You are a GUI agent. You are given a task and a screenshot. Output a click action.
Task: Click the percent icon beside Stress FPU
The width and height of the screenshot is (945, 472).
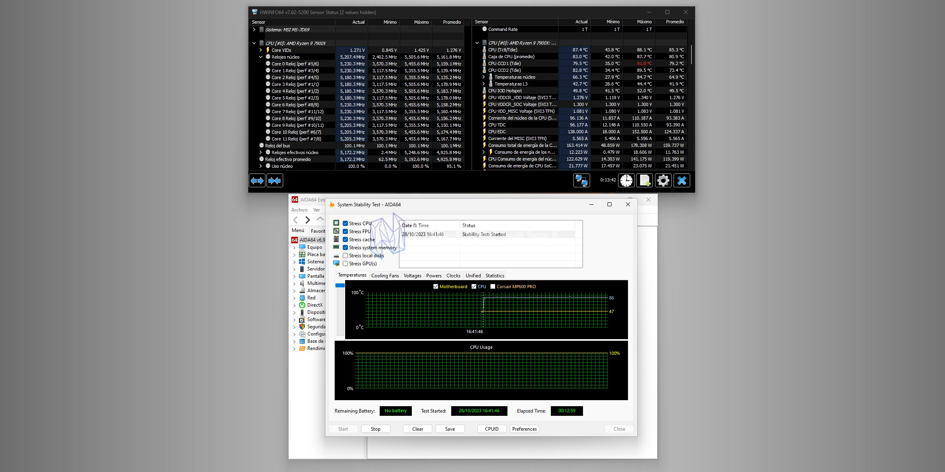click(336, 231)
